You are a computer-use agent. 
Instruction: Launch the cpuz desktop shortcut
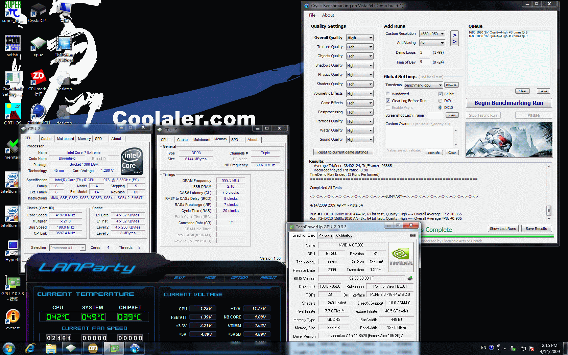(38, 46)
